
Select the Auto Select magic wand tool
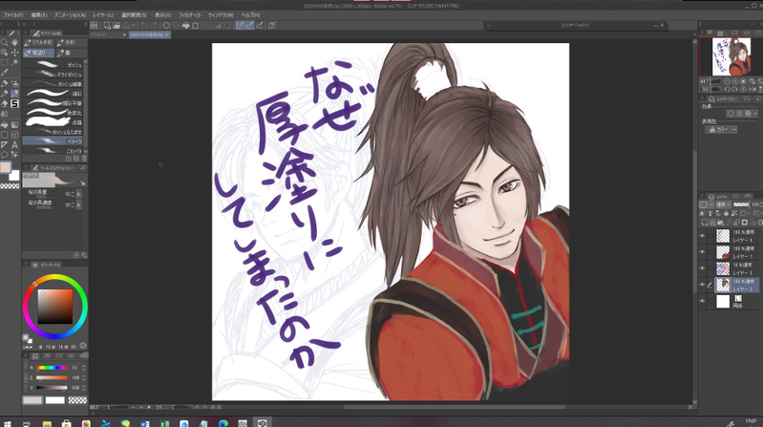(x=14, y=63)
